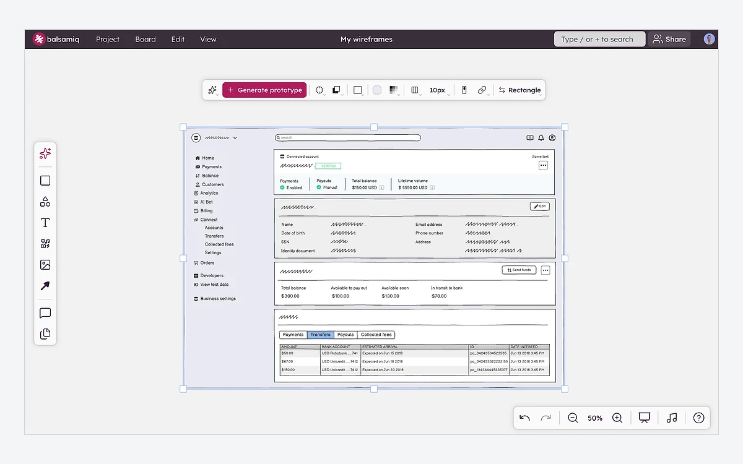Click Collected fees sidebar sub-item

coord(219,244)
